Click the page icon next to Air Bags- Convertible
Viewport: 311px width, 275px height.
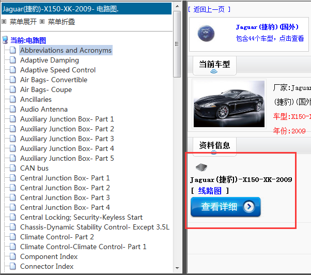click(x=13, y=80)
